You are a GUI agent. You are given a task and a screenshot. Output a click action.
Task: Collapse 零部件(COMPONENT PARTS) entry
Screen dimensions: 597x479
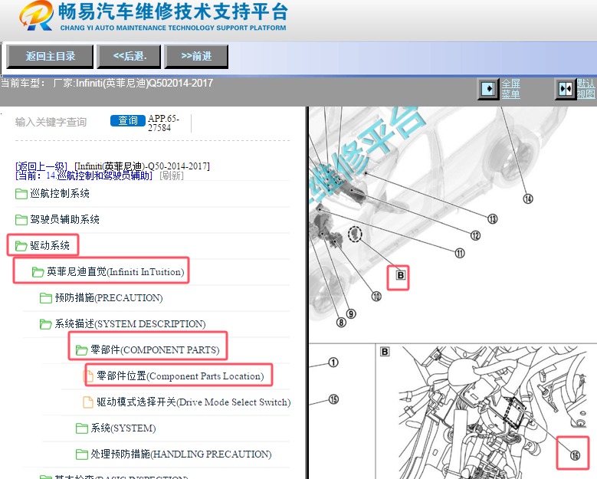[x=155, y=349]
